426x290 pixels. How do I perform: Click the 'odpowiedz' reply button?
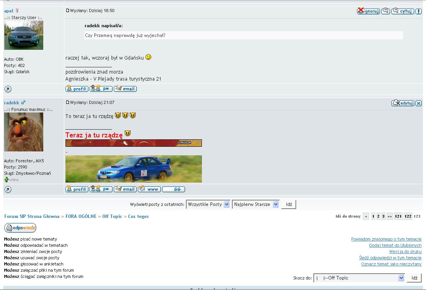click(20, 228)
